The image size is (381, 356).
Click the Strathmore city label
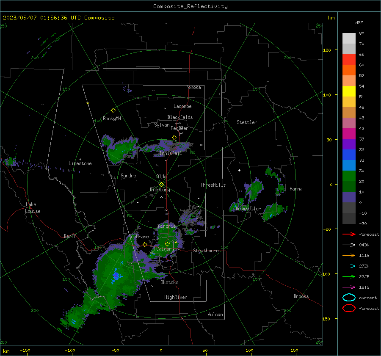coord(206,251)
